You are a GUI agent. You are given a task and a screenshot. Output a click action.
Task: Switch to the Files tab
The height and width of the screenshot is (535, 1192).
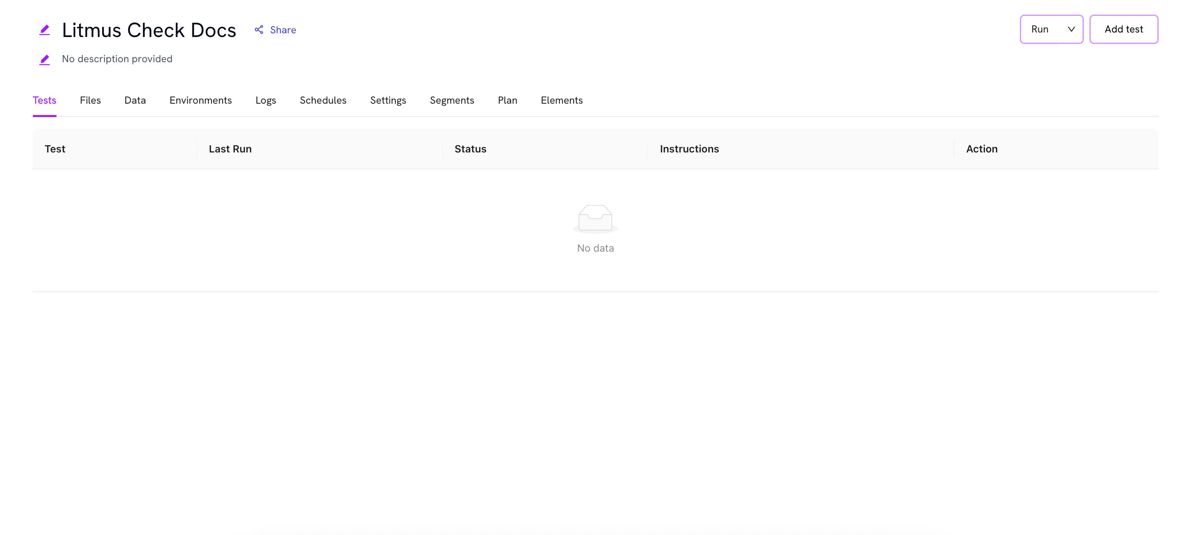tap(90, 100)
